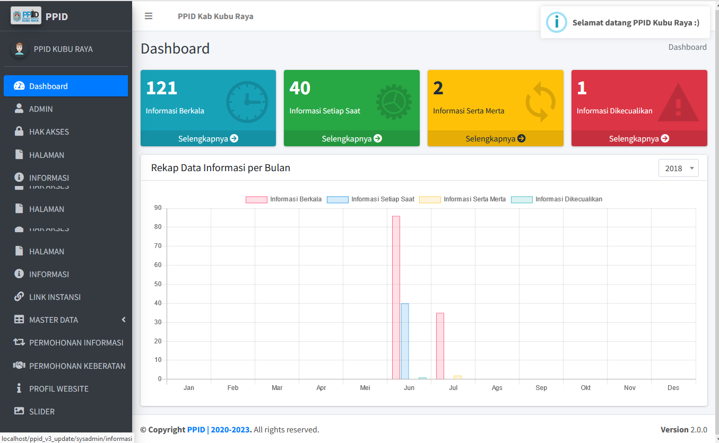This screenshot has width=719, height=443.
Task: Open the PROFIL WEBSITE menu item
Action: point(58,388)
